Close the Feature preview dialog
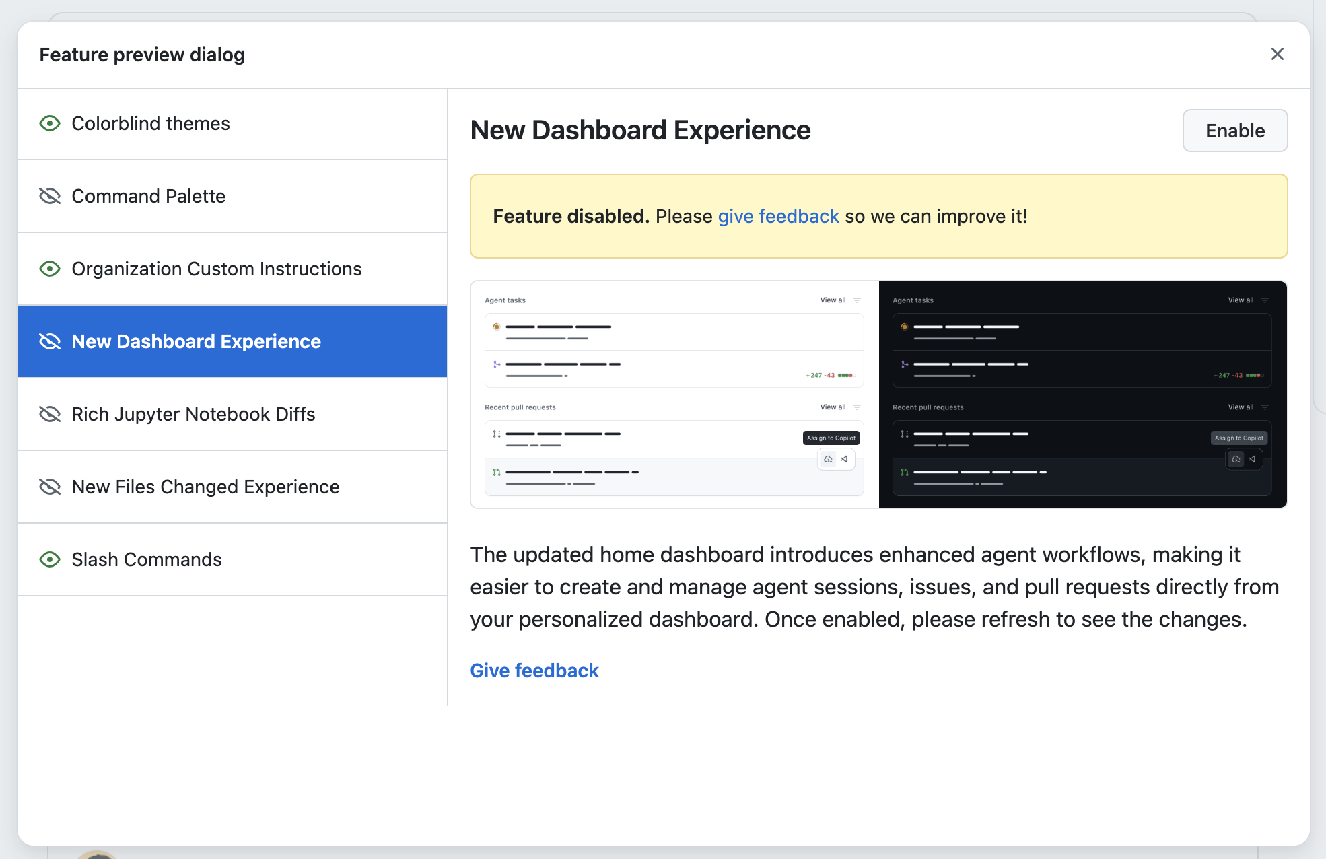This screenshot has width=1326, height=859. [1277, 54]
